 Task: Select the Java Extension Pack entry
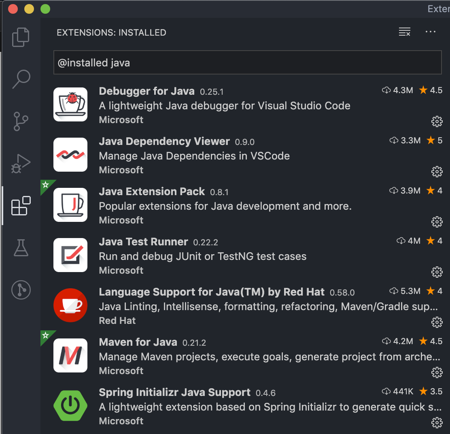[x=152, y=191]
